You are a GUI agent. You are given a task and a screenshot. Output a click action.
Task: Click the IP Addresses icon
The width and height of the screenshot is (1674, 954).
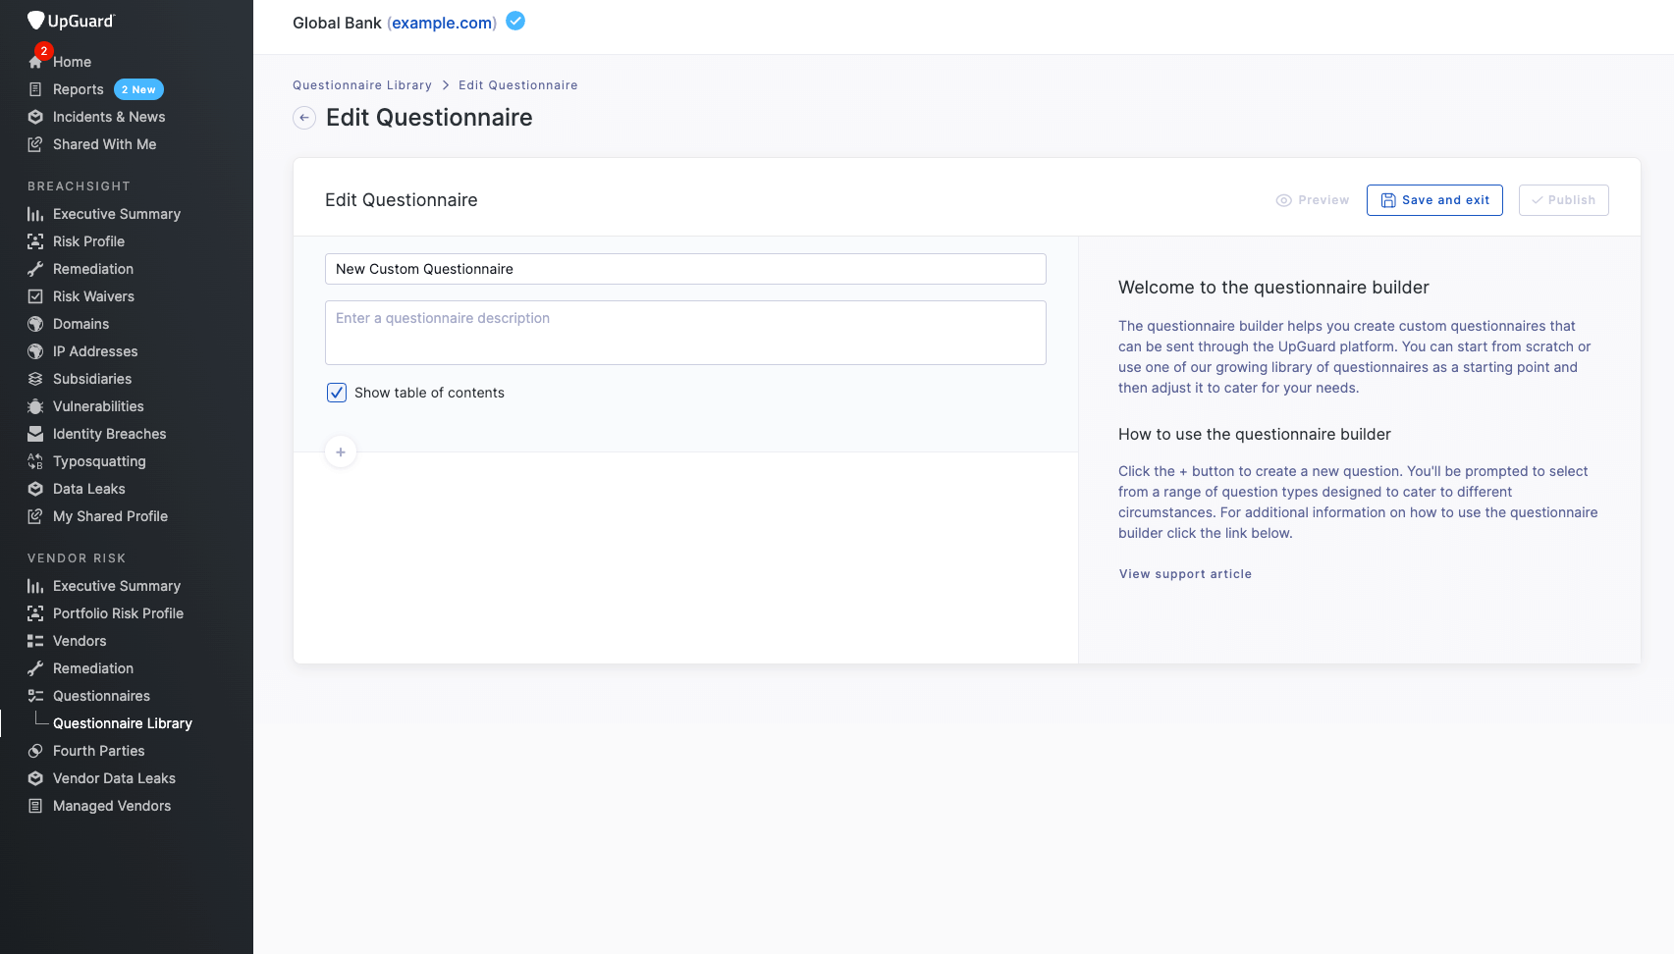pos(35,351)
